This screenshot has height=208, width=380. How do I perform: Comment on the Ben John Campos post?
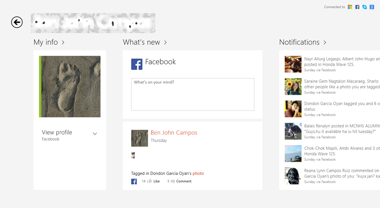pyautogui.click(x=181, y=181)
